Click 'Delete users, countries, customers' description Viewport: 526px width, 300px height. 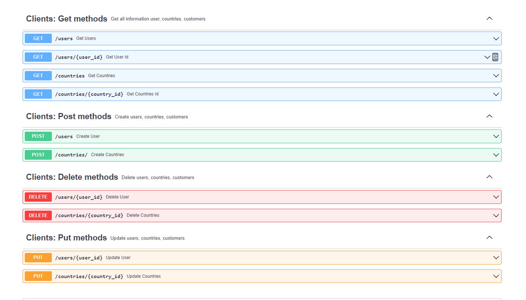[x=158, y=178]
